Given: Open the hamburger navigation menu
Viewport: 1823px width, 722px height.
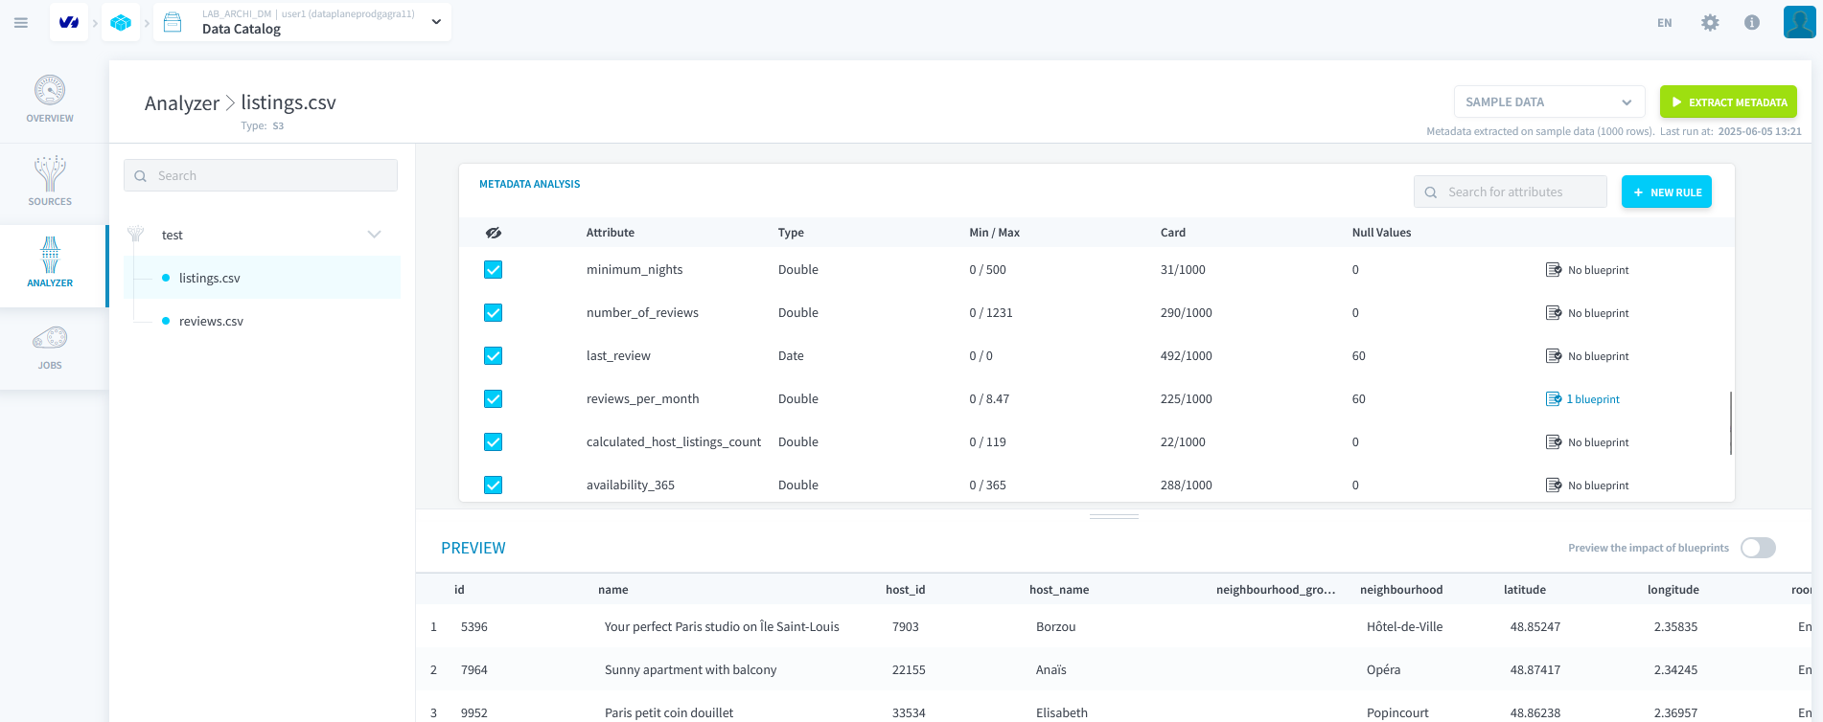Looking at the screenshot, I should [21, 23].
